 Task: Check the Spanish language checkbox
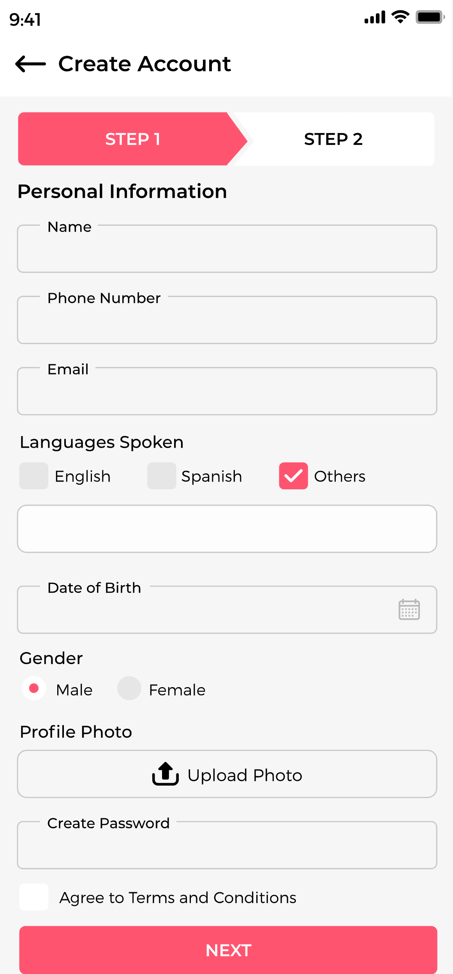click(162, 476)
